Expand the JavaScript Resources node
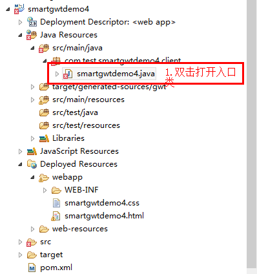 [x=20, y=151]
